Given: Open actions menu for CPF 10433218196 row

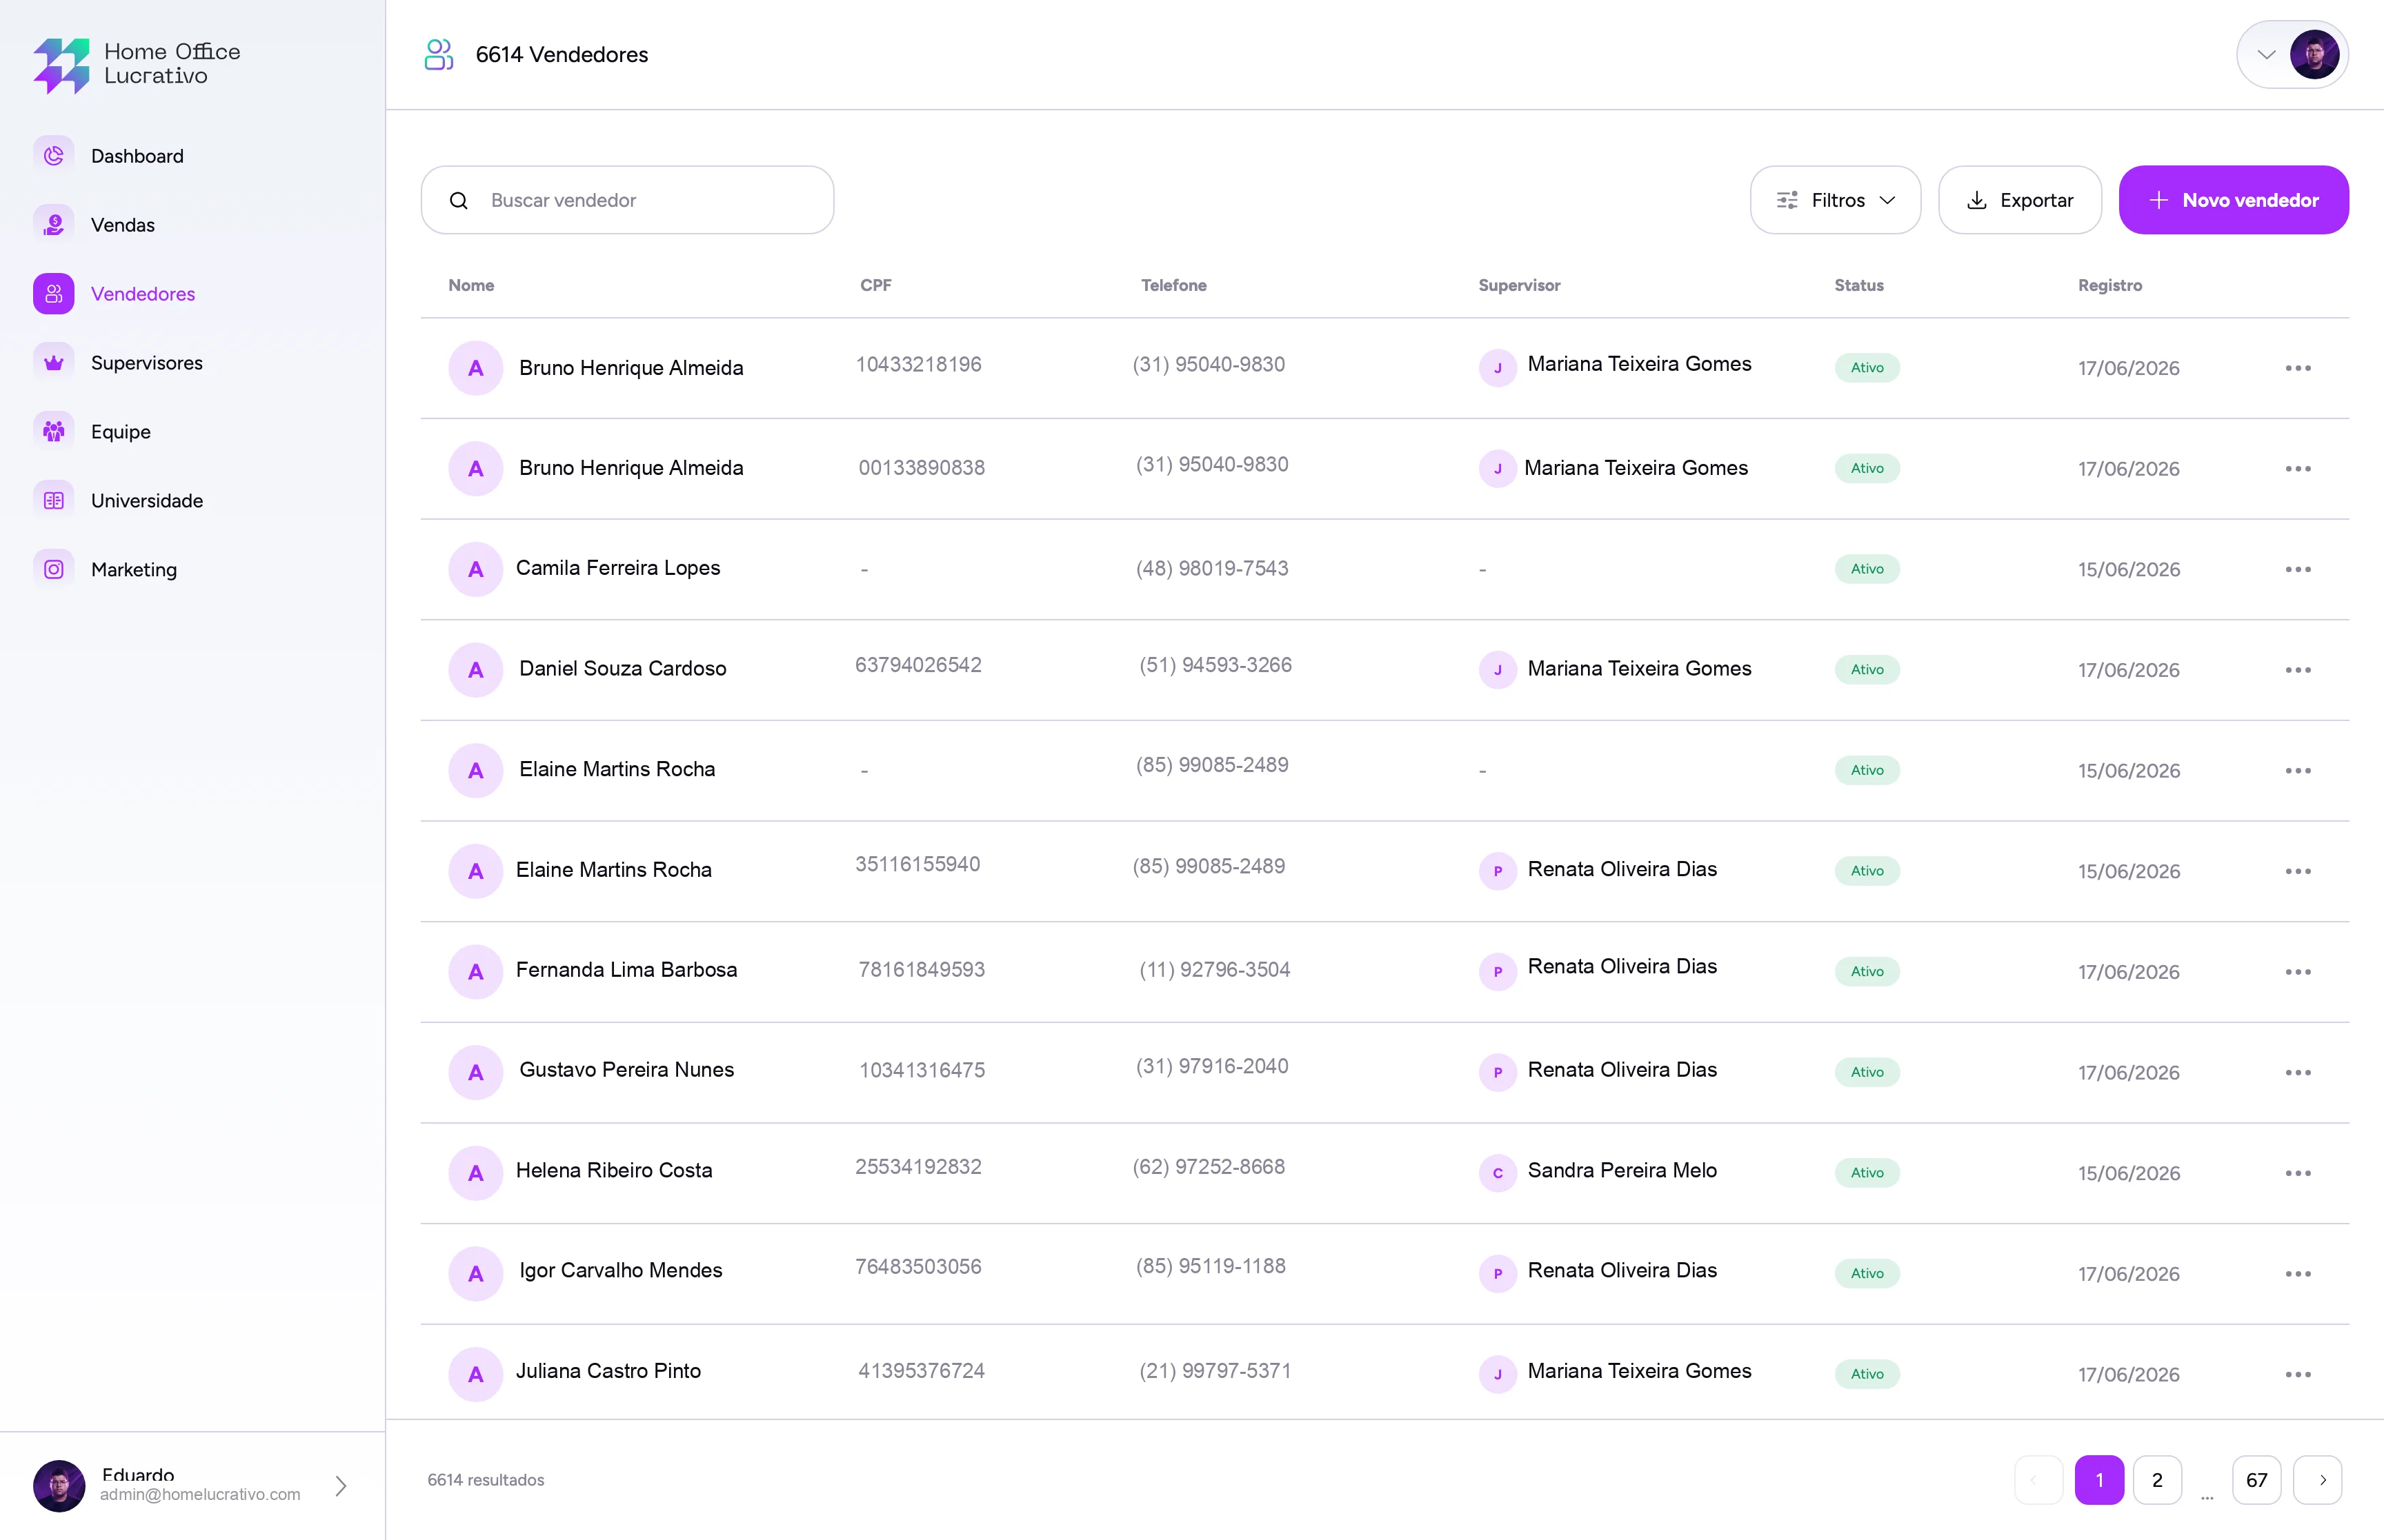Looking at the screenshot, I should tap(2298, 368).
